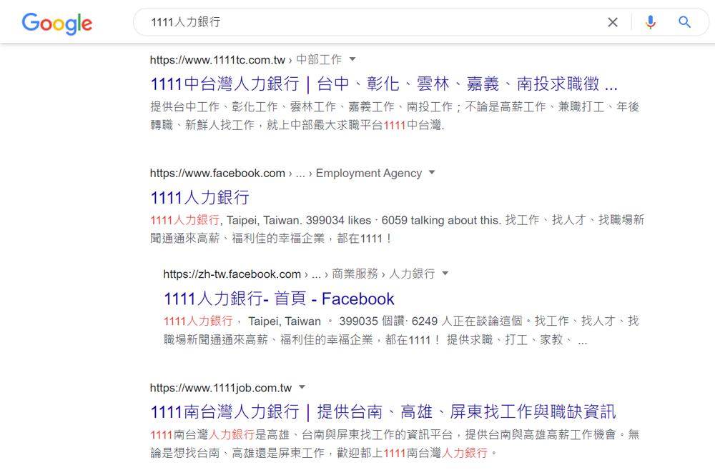This screenshot has width=715, height=470.
Task: Click the https://www.1111job.com.tw URL text
Action: coord(221,389)
